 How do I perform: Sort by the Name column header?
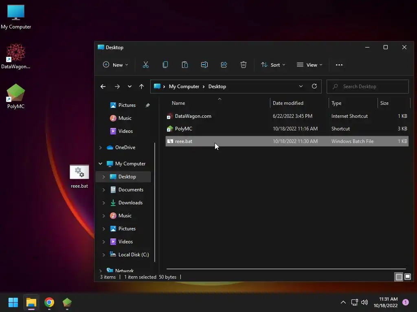(178, 103)
